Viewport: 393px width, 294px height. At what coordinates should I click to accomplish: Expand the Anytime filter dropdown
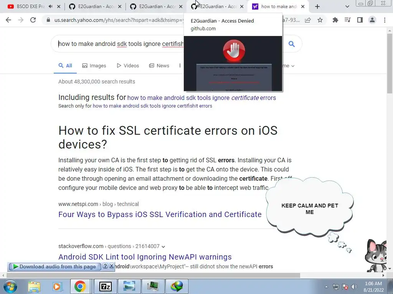[x=289, y=66]
